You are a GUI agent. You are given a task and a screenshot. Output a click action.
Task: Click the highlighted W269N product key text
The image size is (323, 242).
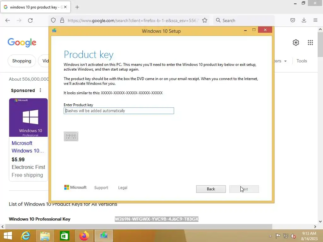click(156, 219)
